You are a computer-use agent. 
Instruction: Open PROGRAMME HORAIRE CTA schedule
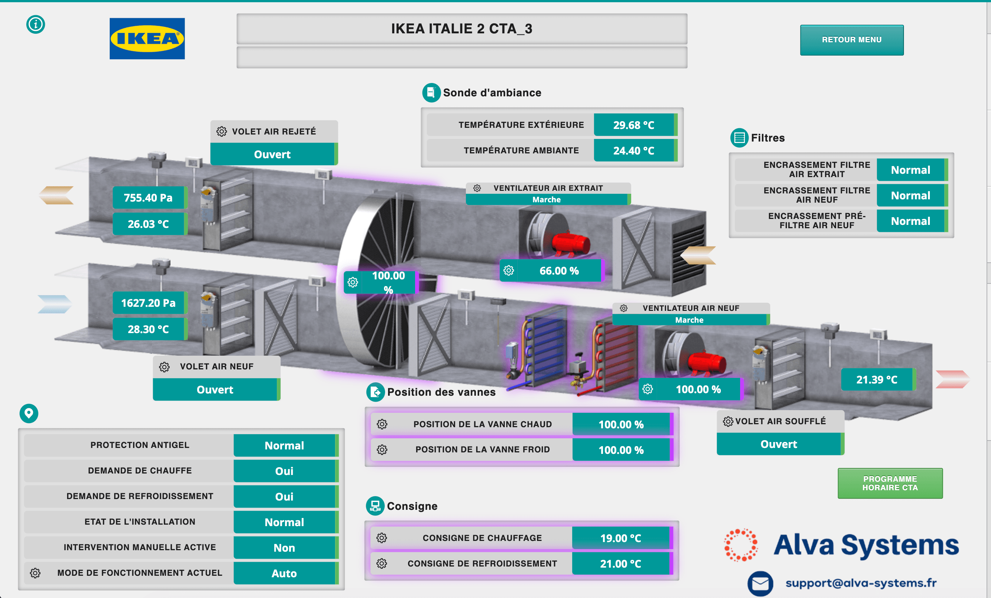click(890, 483)
